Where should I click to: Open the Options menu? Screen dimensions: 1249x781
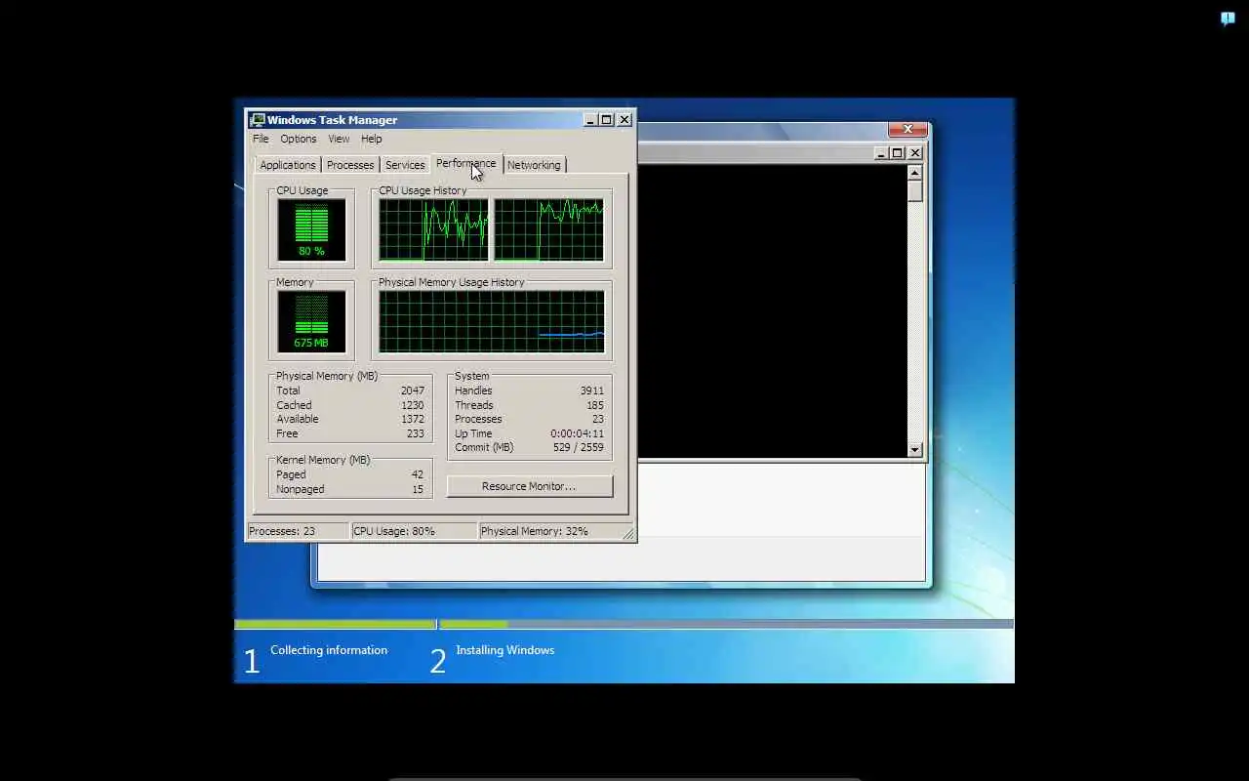[x=299, y=139]
